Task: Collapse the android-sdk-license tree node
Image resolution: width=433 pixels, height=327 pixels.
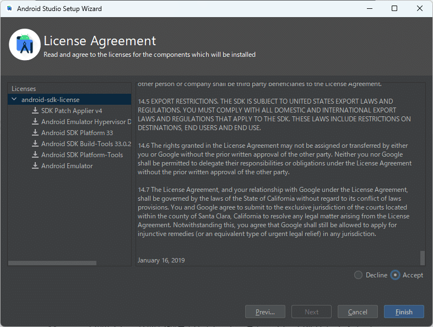Action: click(14, 99)
